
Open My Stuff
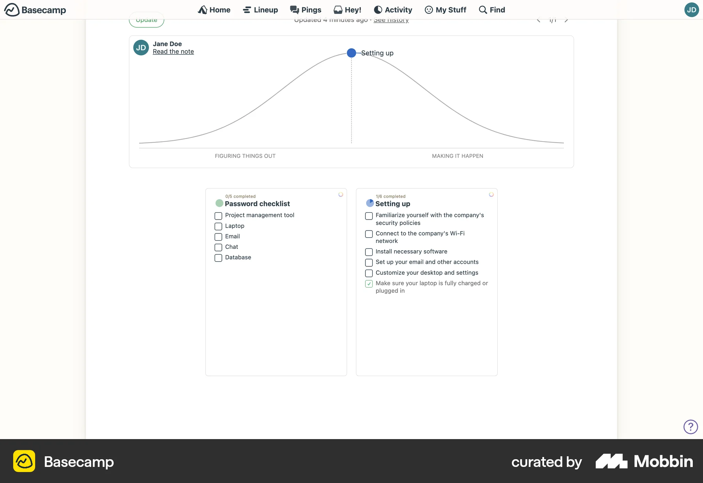[445, 10]
